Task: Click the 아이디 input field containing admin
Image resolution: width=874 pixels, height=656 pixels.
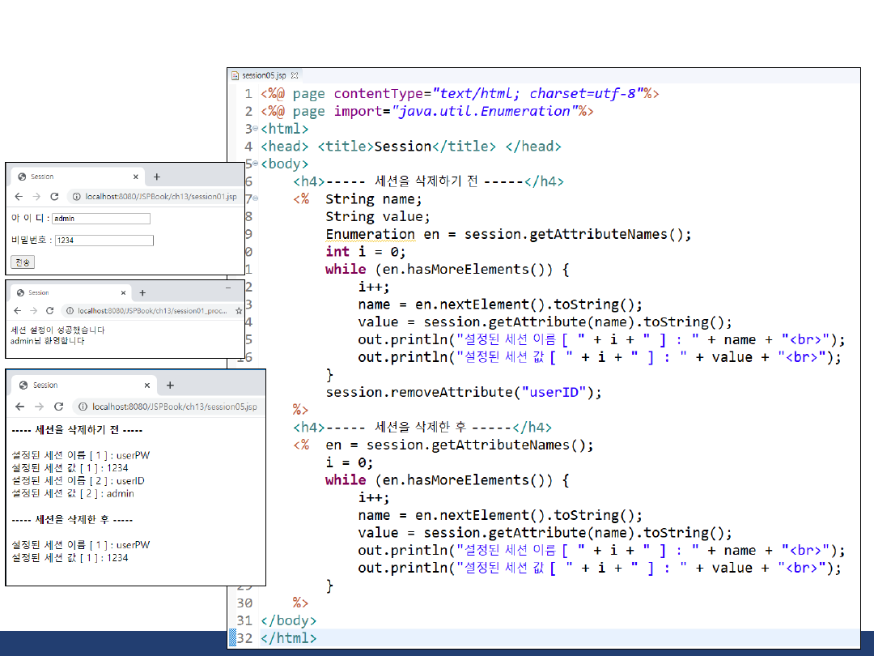Action: click(101, 219)
